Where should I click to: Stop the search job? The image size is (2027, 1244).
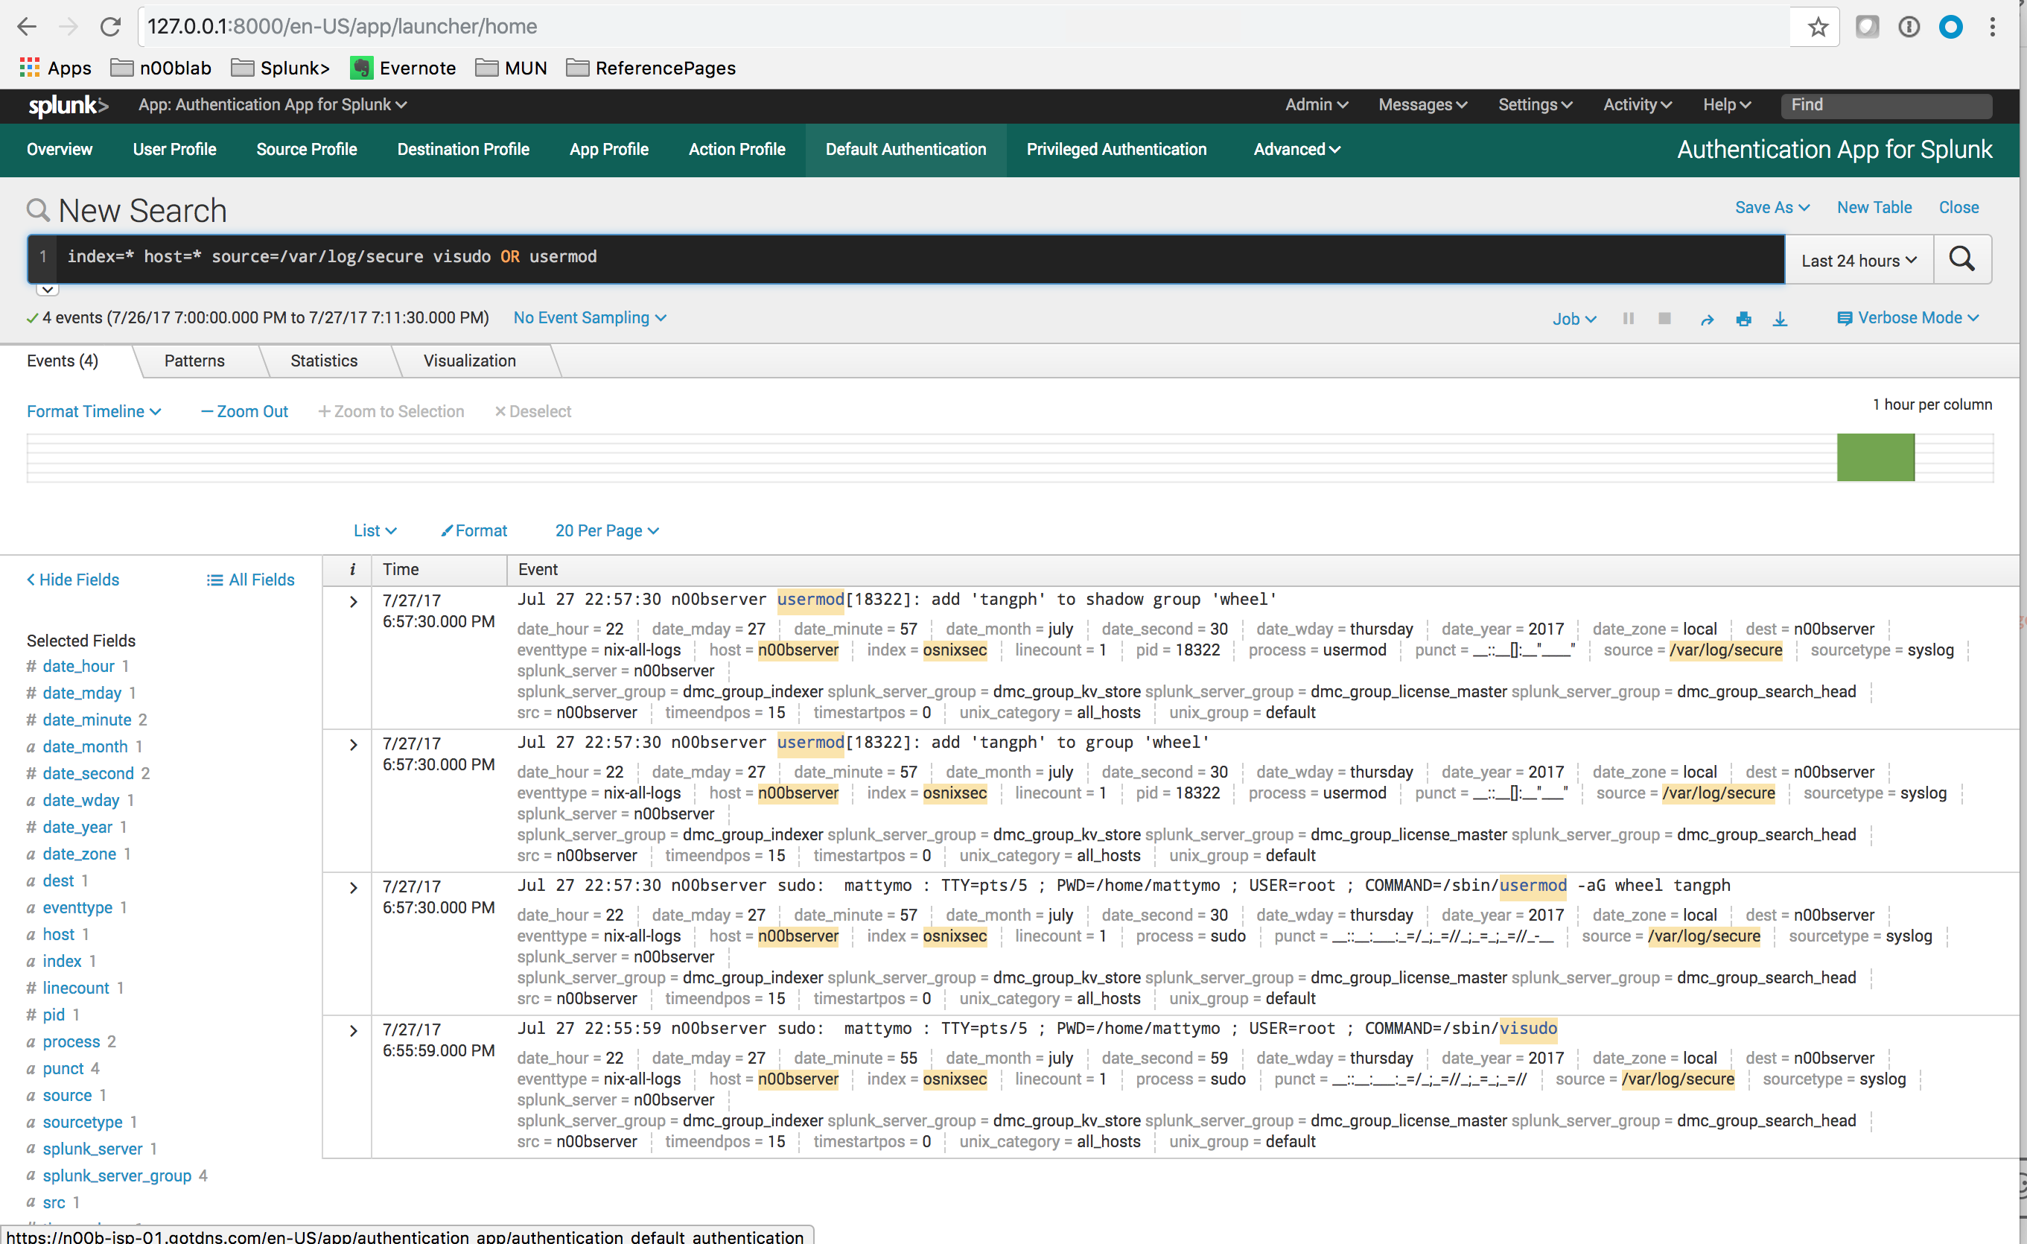point(1664,318)
